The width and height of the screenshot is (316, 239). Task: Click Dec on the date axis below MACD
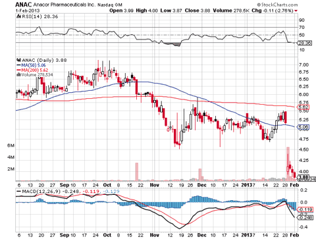(202, 235)
